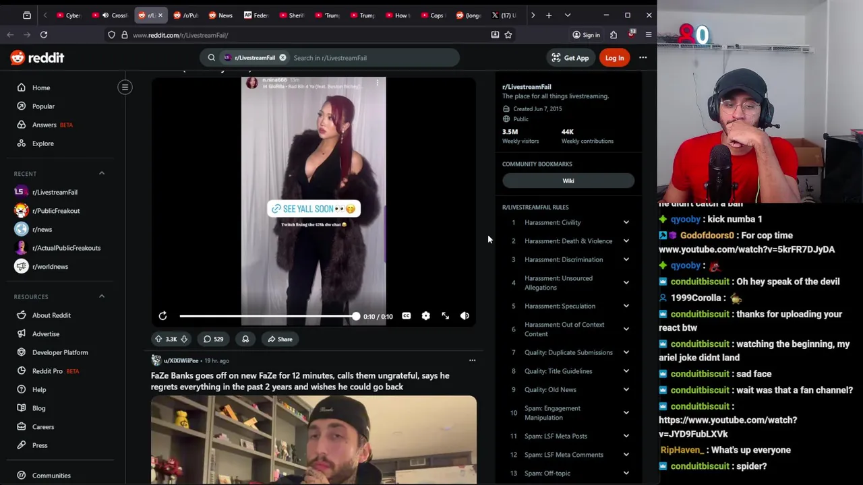
Task: Reload the page in the browser
Action: [x=44, y=34]
